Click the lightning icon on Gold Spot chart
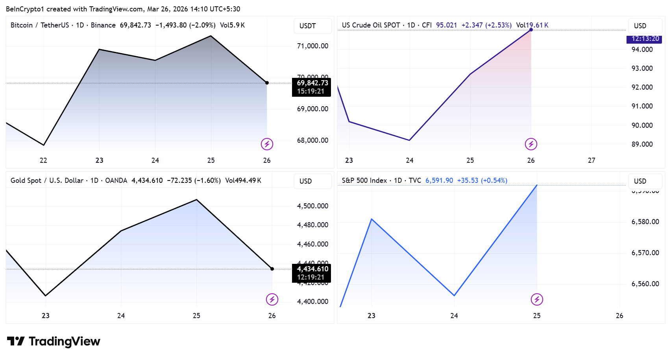The height and width of the screenshot is (359, 671). tap(272, 300)
